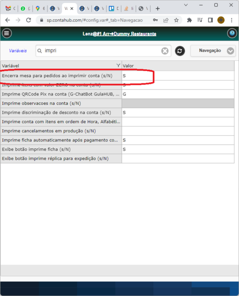Click the refresh variables round icon

[180, 51]
